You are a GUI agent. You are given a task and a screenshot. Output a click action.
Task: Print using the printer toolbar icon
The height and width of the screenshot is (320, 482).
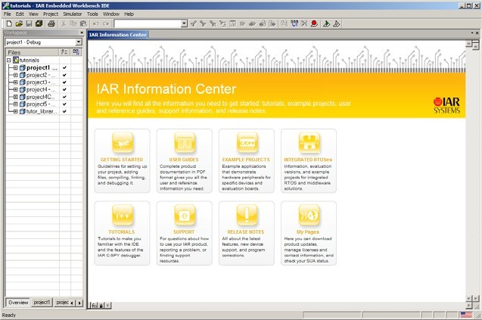(x=51, y=23)
